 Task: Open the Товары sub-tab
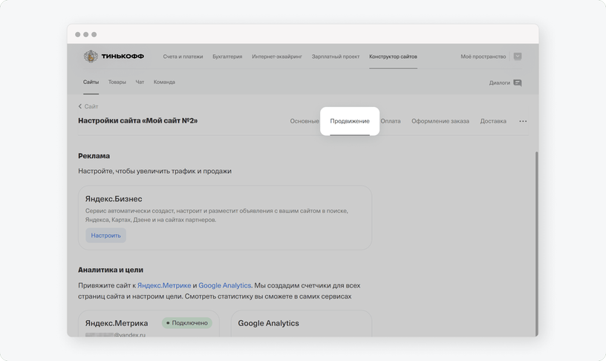[117, 82]
